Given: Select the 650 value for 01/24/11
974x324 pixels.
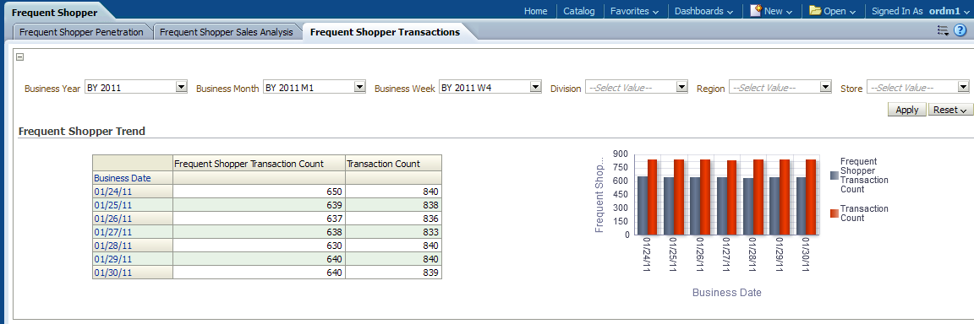Looking at the screenshot, I should click(258, 192).
